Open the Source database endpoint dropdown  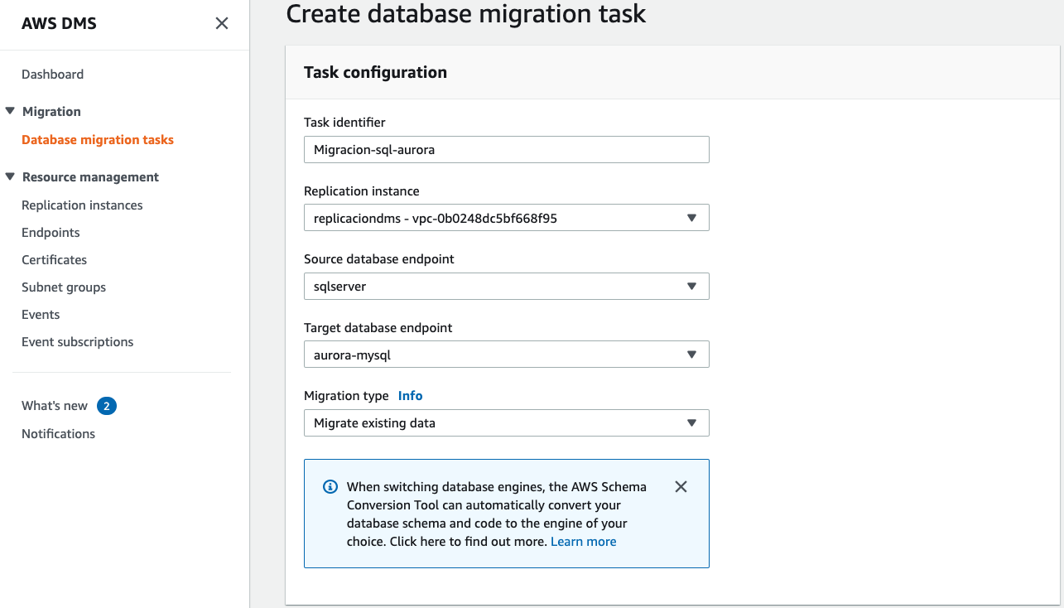point(506,287)
